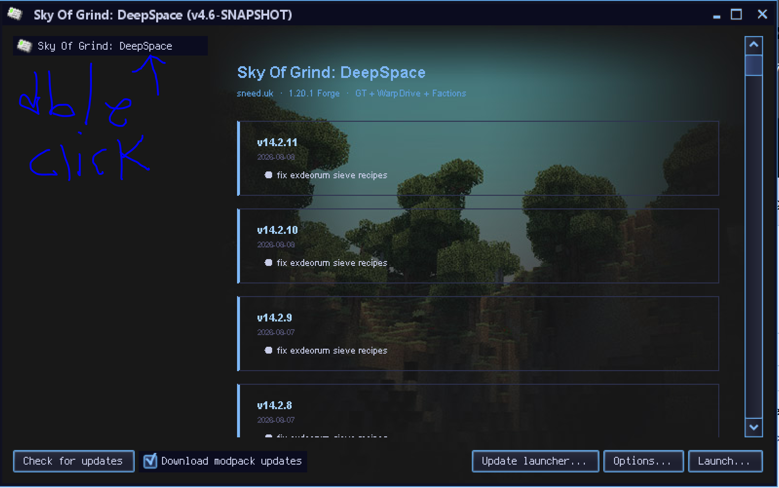Toggle the Download modpack updates checkbox
This screenshot has width=779, height=488.
point(150,461)
